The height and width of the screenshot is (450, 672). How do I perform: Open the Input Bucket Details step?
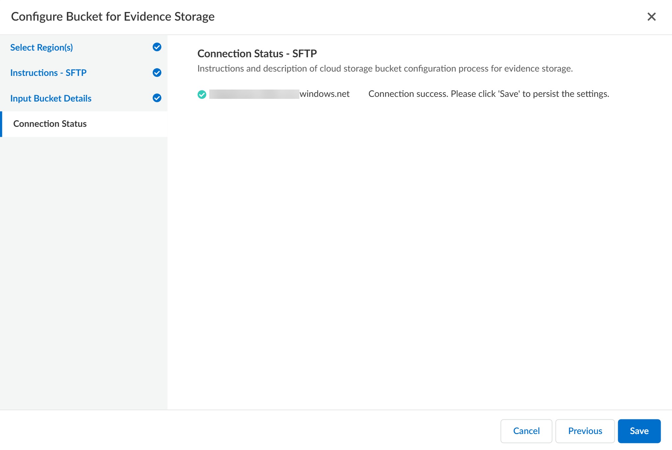51,99
